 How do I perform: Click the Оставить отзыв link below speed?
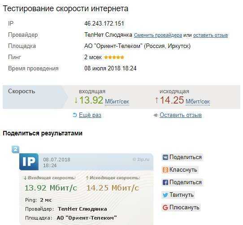tap(181, 115)
